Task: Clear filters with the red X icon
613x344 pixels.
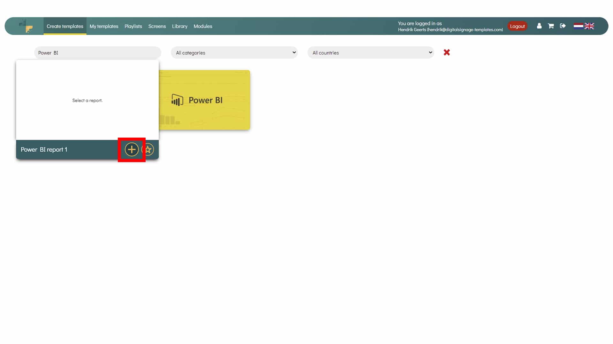Action: coord(447,53)
